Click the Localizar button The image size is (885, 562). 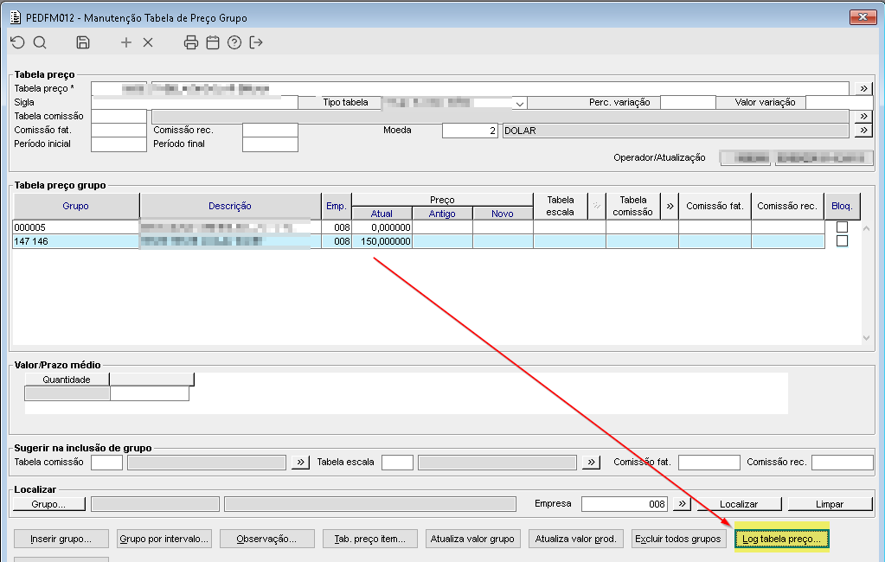[739, 504]
